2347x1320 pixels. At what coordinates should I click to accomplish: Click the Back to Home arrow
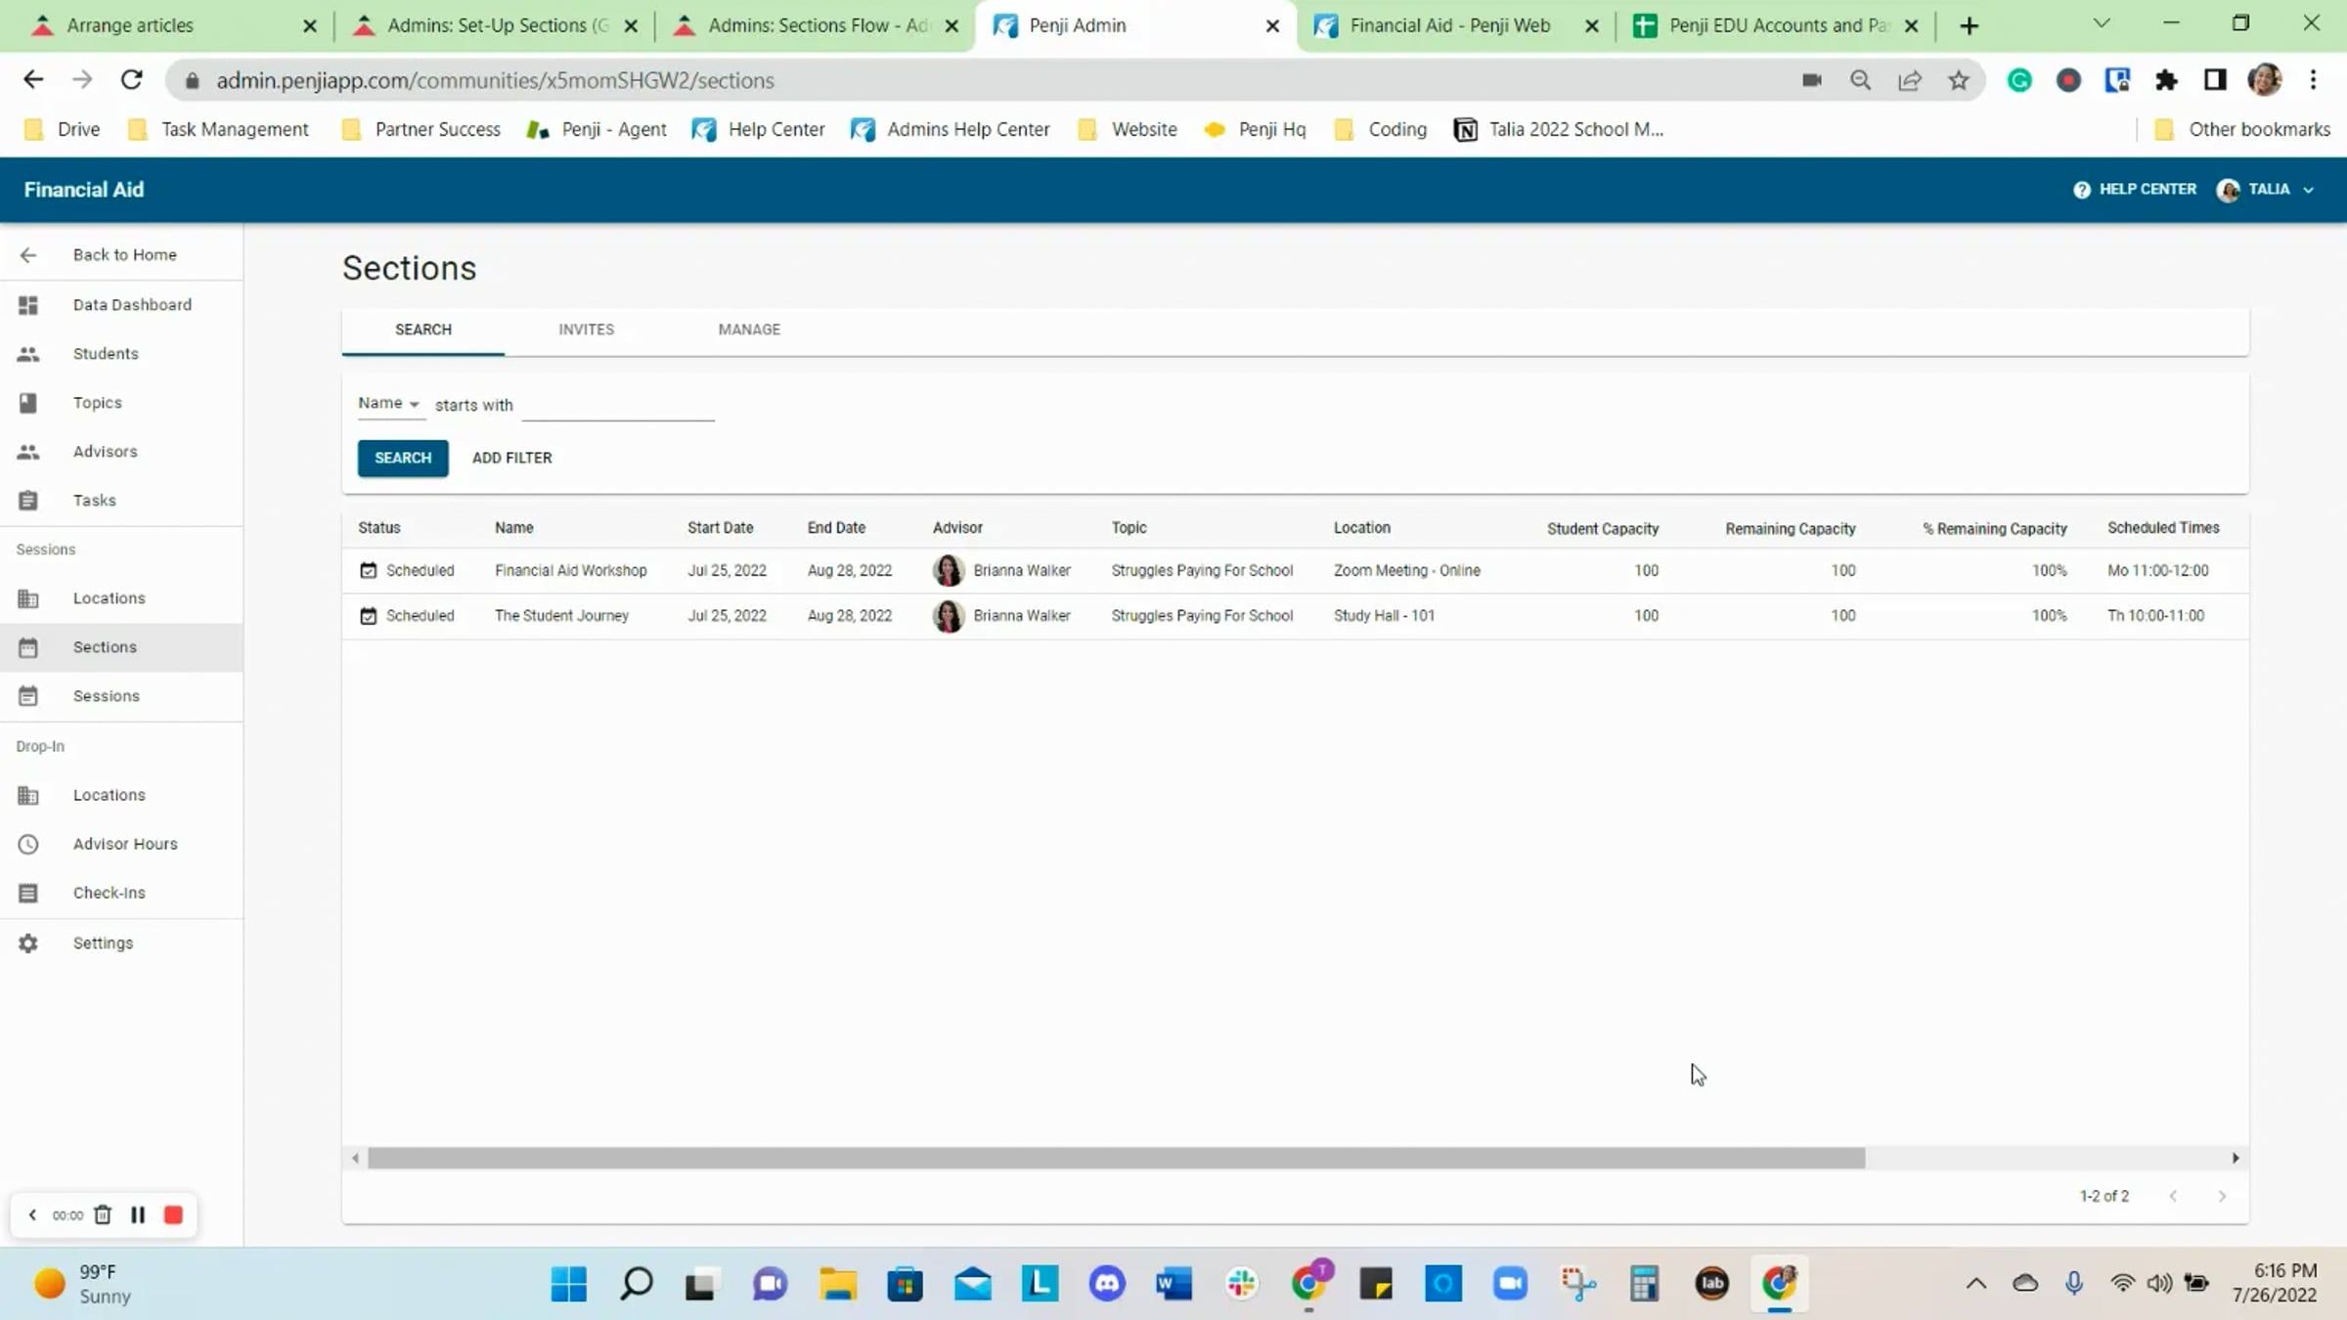(x=28, y=255)
